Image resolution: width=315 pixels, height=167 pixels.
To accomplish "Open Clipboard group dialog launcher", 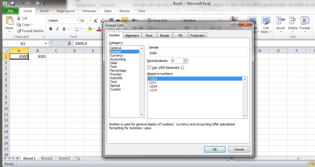I will point(43,37).
